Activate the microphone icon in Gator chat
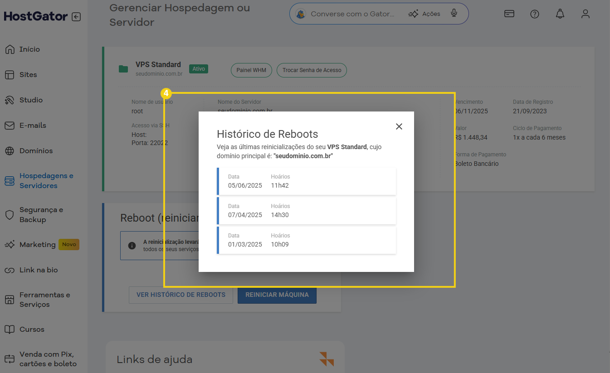The width and height of the screenshot is (610, 373). point(454,14)
